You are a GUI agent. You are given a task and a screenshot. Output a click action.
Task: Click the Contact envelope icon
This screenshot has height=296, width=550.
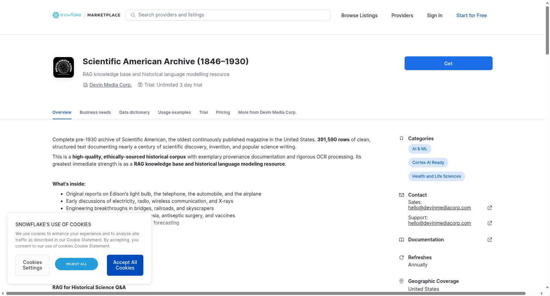pyautogui.click(x=401, y=195)
